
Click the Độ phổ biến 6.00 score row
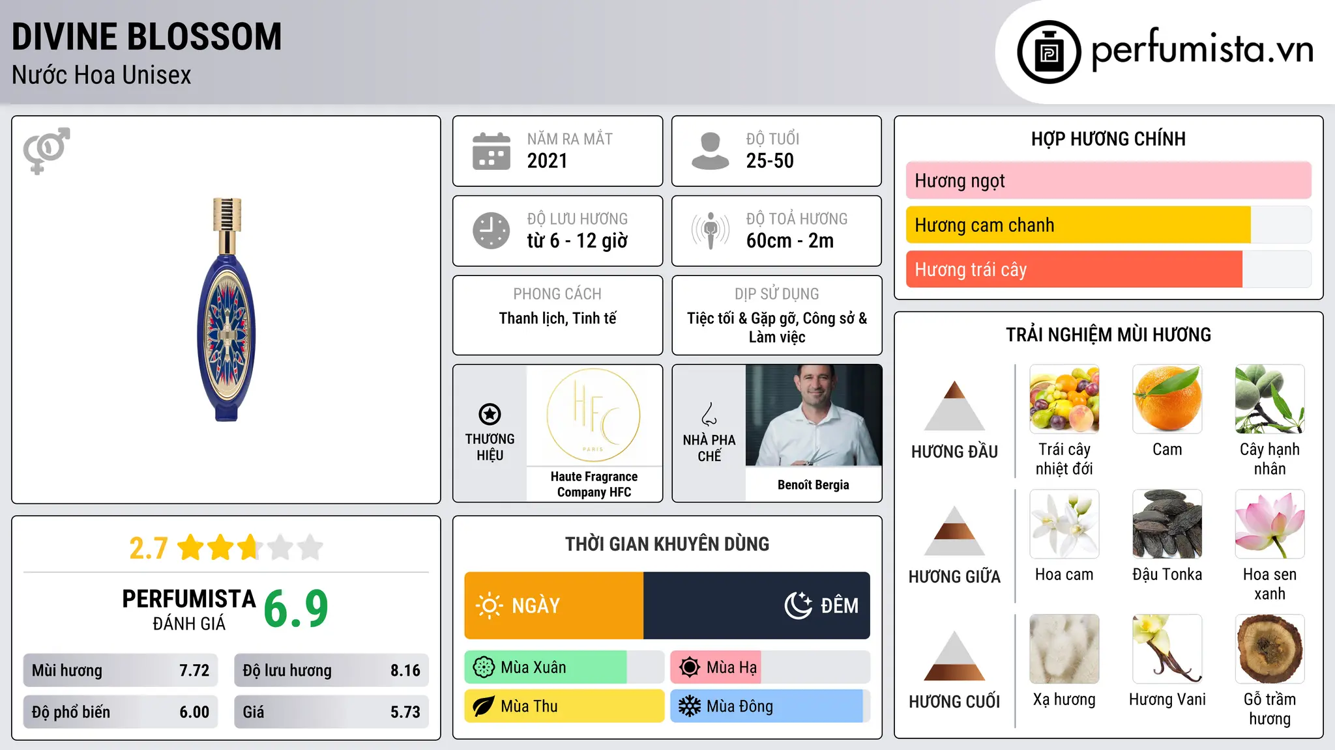click(121, 712)
